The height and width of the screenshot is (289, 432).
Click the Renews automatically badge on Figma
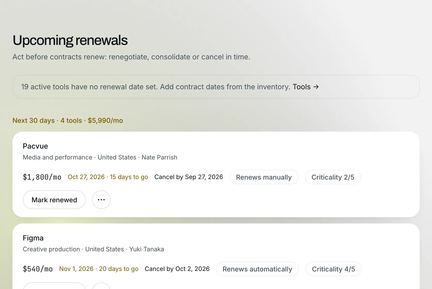pos(257,269)
